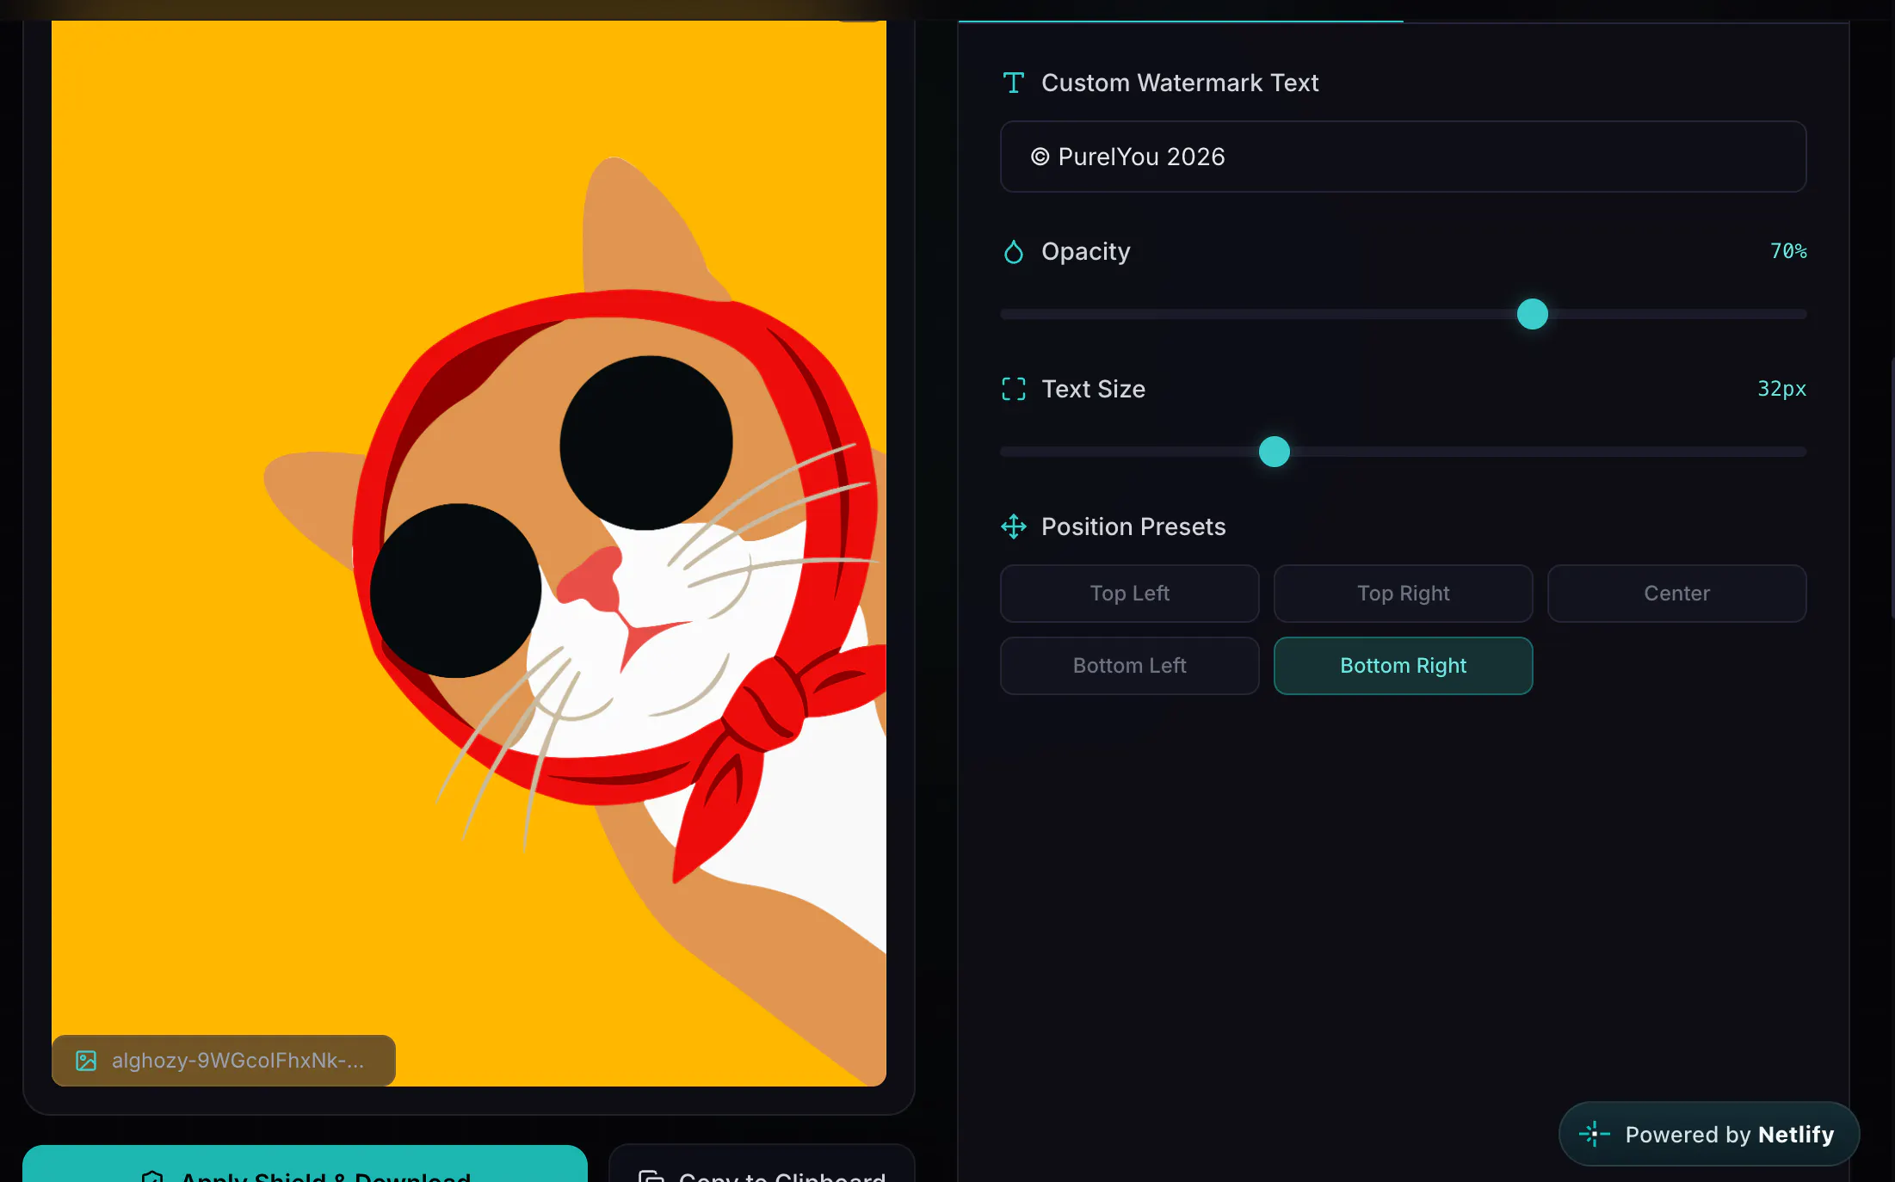Click the Position Presets heading
Viewport: 1895px width, 1182px height.
click(1133, 526)
